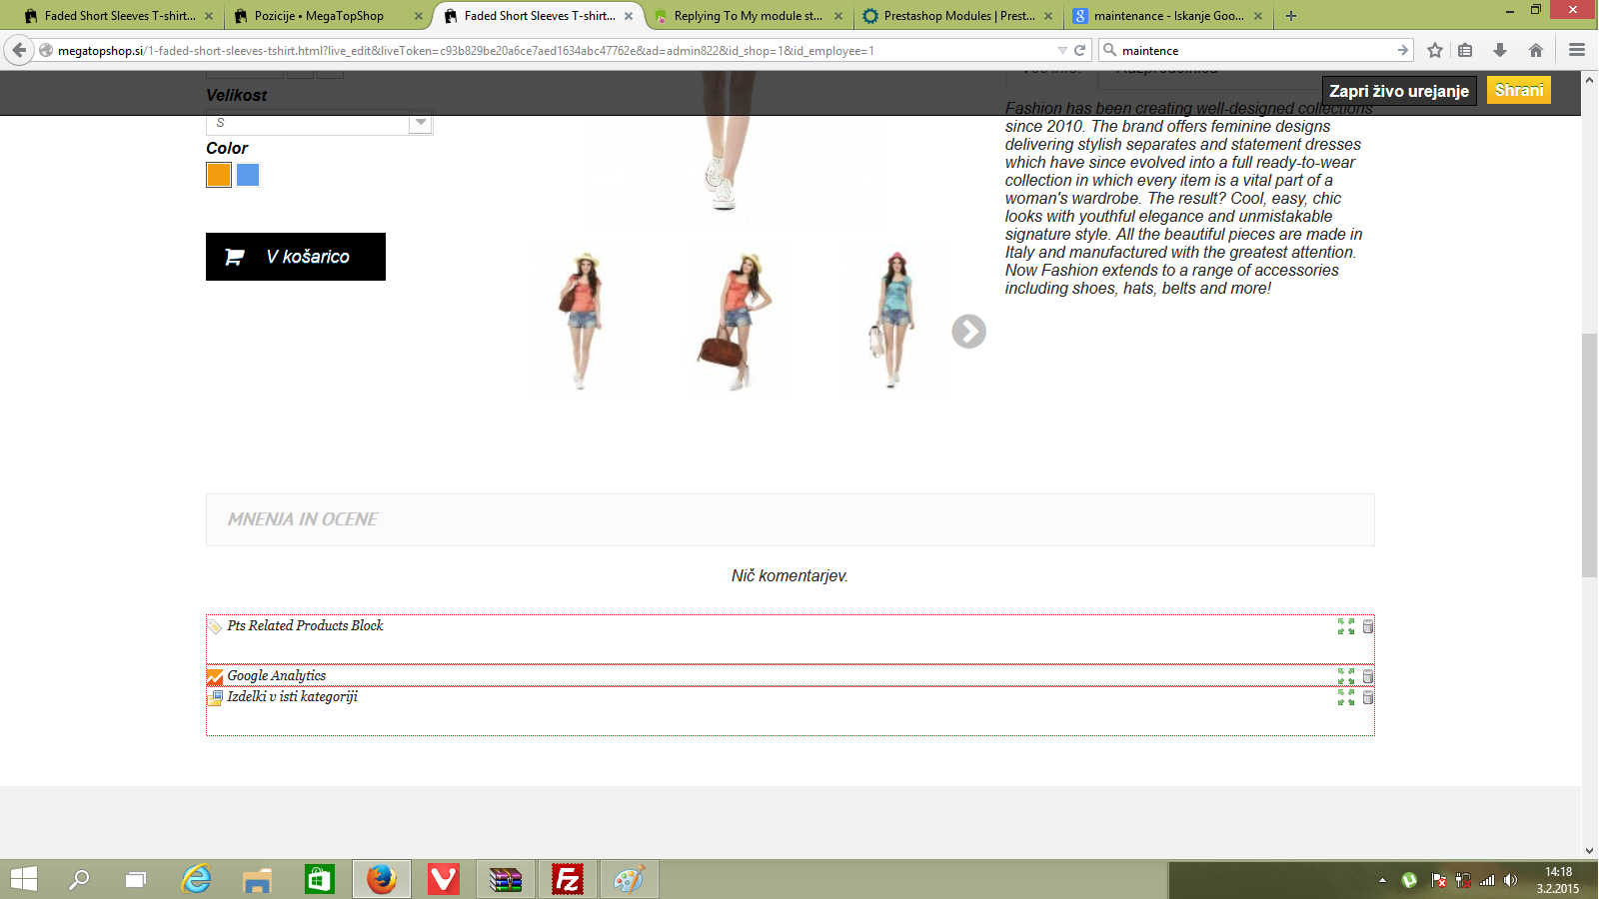Screen dimensions: 1599x899
Task: Go to the Firefox home page
Action: tap(1536, 50)
